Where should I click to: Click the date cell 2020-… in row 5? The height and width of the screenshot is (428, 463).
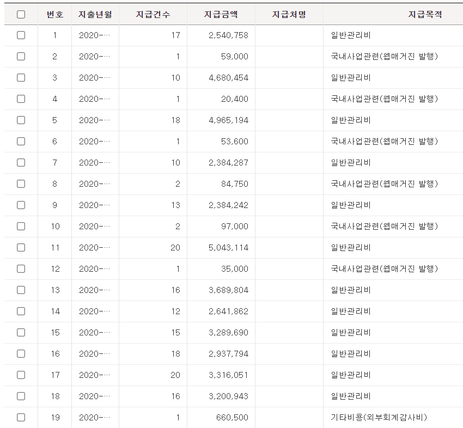click(x=94, y=120)
